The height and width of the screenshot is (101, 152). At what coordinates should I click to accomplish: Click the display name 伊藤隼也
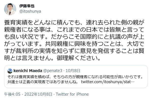[x=27, y=6]
